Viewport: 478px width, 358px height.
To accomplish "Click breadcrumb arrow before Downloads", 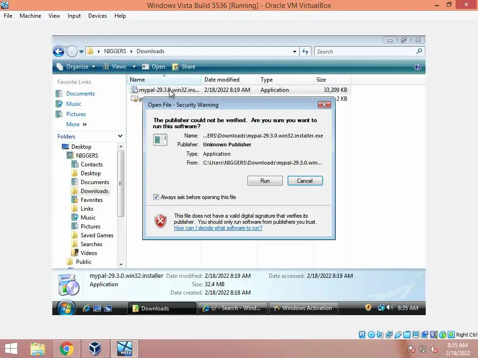I will (131, 51).
